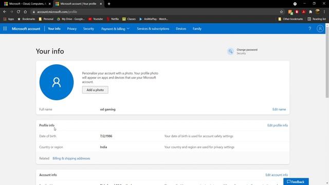Viewport: 329px width, 185px height.
Task: Click the blue profile picture placeholder
Action: click(x=57, y=82)
